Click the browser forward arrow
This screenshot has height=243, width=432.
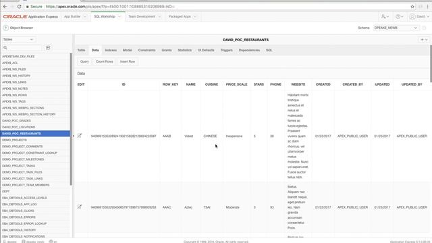pyautogui.click(x=12, y=6)
